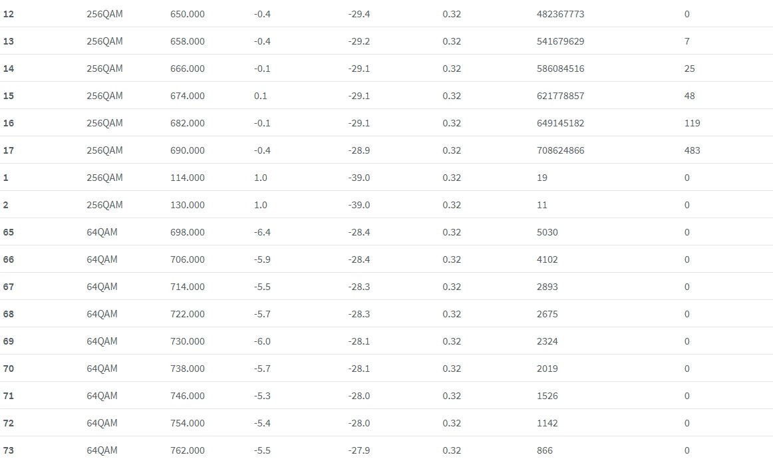
Task: Select channel 70 identifier
Action: pos(9,369)
